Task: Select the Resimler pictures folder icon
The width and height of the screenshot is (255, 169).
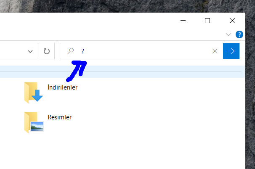Action: click(34, 122)
